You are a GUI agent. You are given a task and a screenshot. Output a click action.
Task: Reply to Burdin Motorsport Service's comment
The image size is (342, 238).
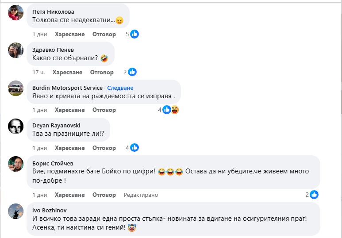[104, 110]
